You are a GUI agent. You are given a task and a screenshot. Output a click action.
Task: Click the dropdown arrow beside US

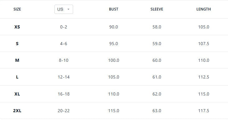coord(68,9)
